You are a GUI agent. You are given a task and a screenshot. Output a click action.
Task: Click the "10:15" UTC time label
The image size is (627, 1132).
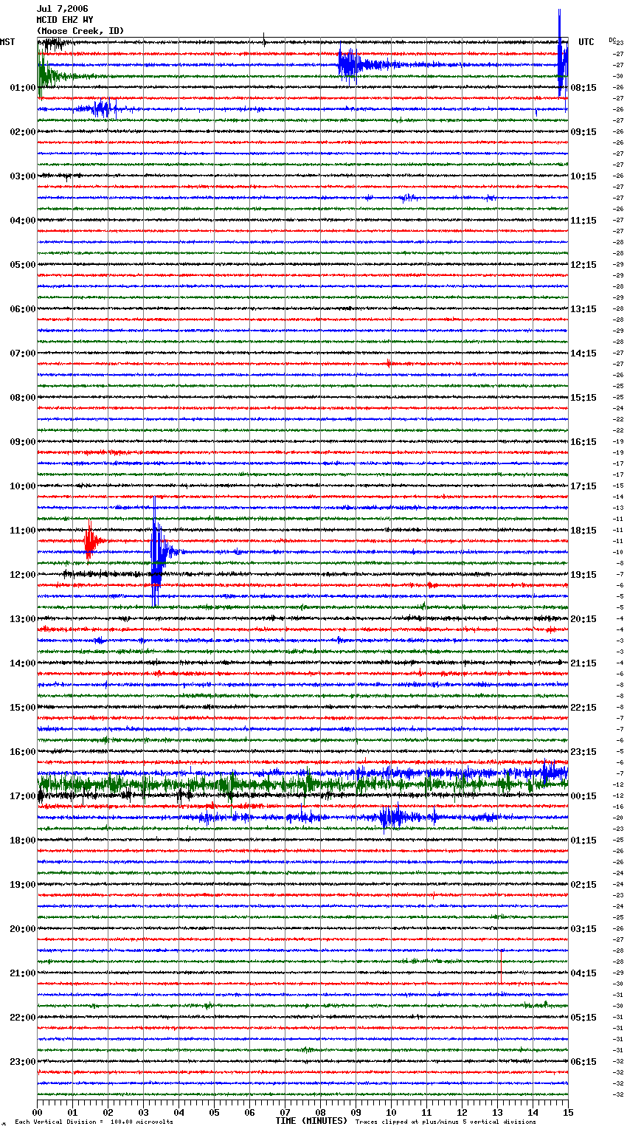coord(583,176)
